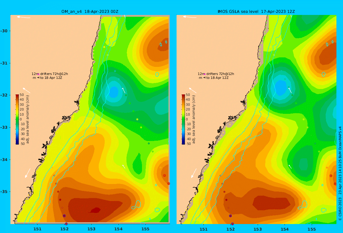Screen dimensions: 343x233
Task: Click longitude label 152 under right map
Action: 231,229
